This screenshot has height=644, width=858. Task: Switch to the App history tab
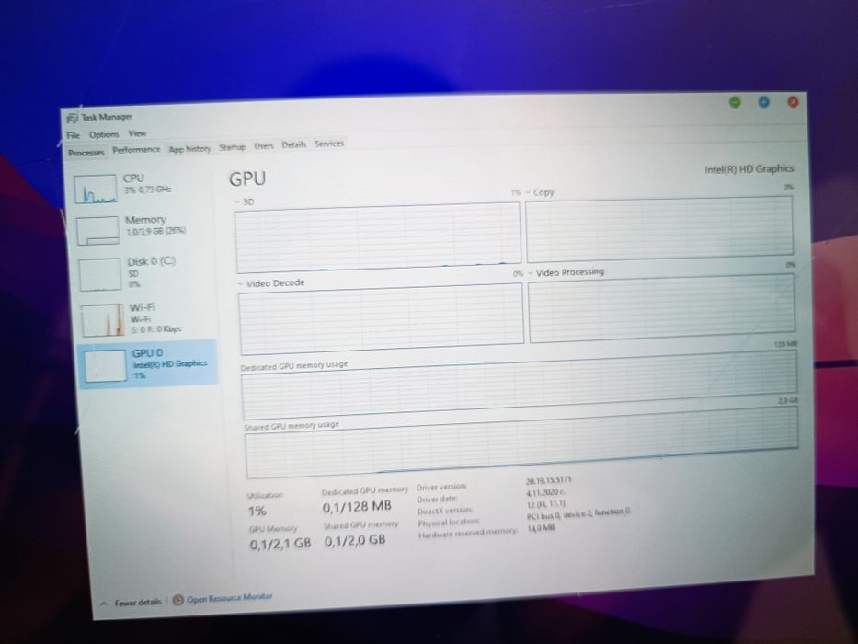189,148
